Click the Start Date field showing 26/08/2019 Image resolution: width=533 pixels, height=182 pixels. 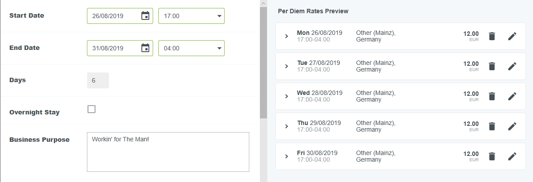pyautogui.click(x=113, y=16)
